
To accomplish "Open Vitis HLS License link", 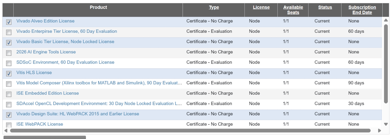I will pos(34,72).
